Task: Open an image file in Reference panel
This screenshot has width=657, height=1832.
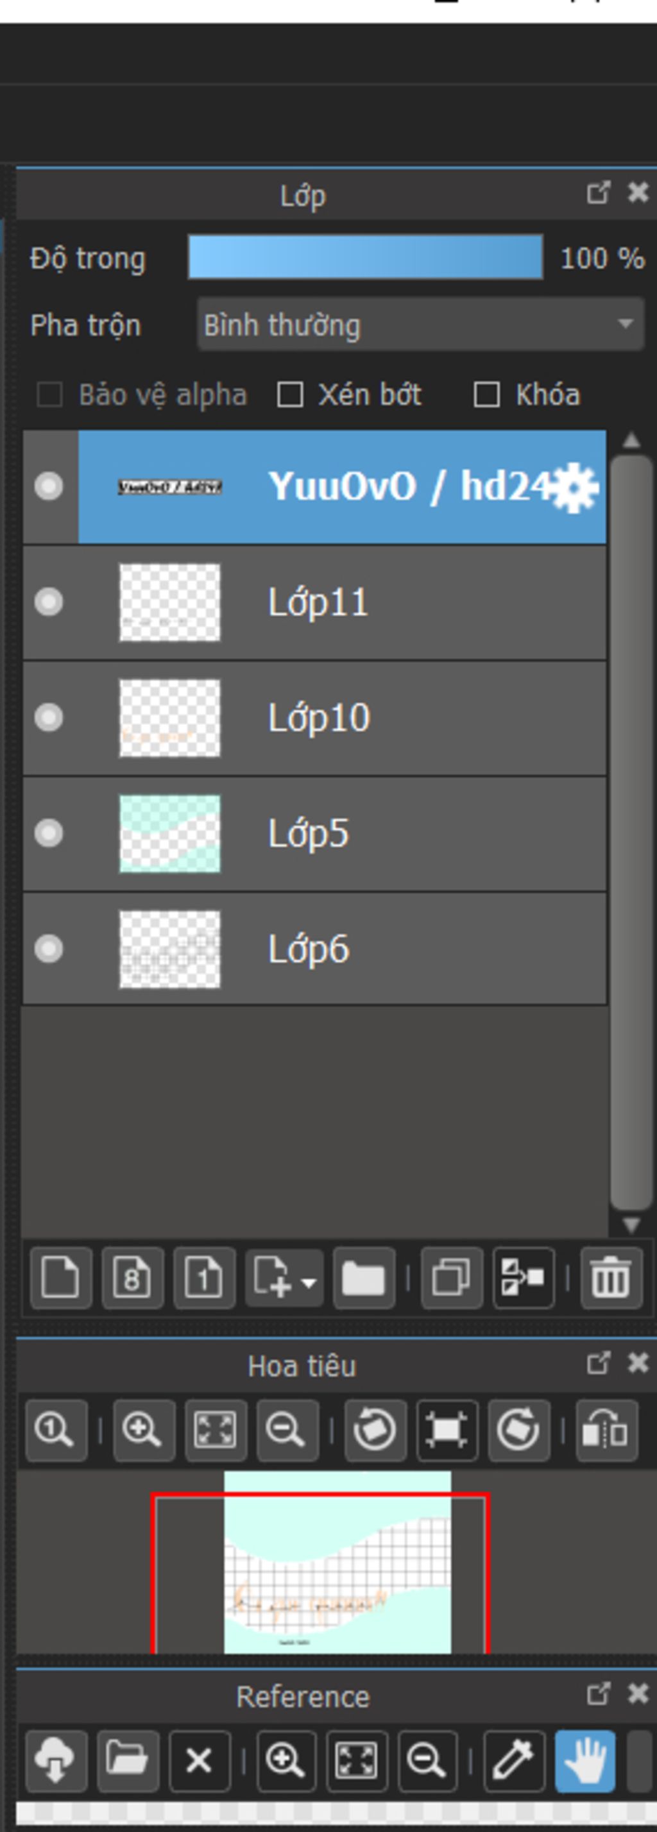Action: point(127,1761)
